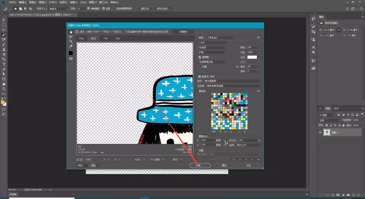This screenshot has height=199, width=365.
Task: Enable the 交错 interlaced checkbox
Action: [x=200, y=67]
